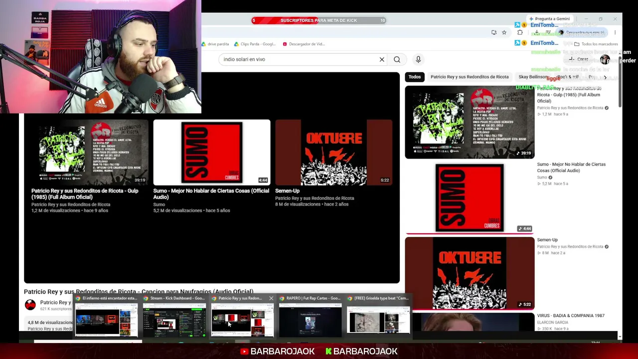Open Sumo end-screen video thumbnail
Screen dimensions: 638x359
tap(212, 152)
